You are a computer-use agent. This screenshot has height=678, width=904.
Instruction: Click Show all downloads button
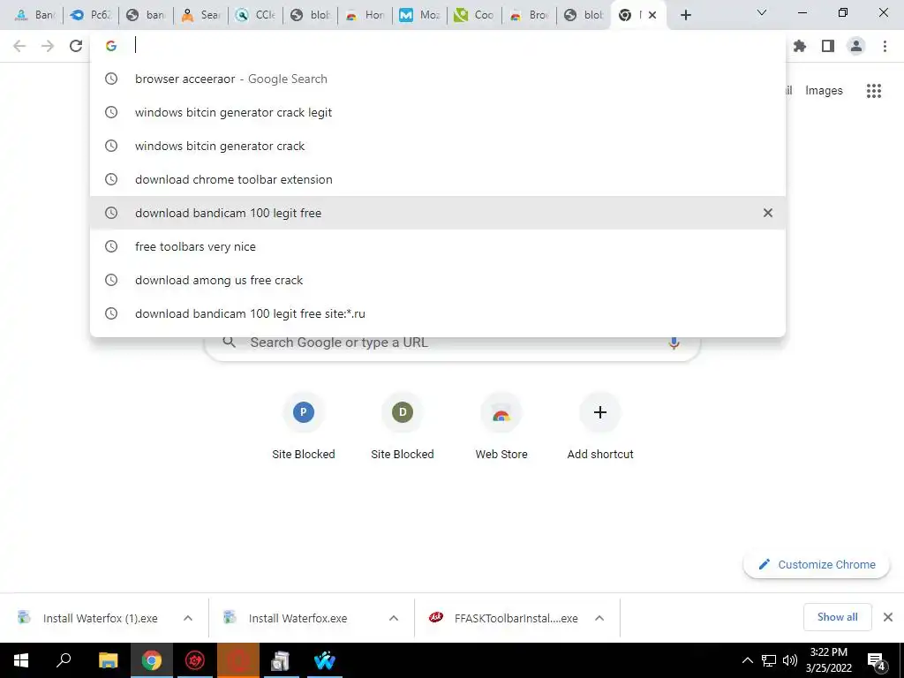coord(837,617)
